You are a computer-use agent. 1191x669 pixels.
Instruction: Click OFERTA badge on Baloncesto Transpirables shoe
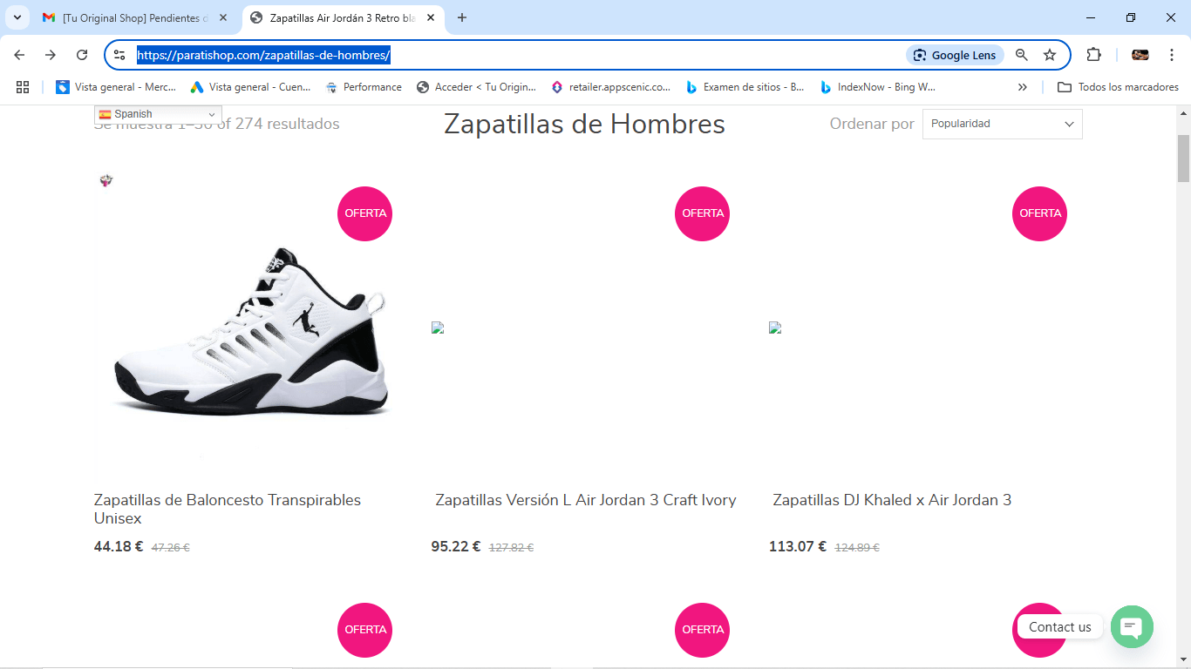(364, 213)
